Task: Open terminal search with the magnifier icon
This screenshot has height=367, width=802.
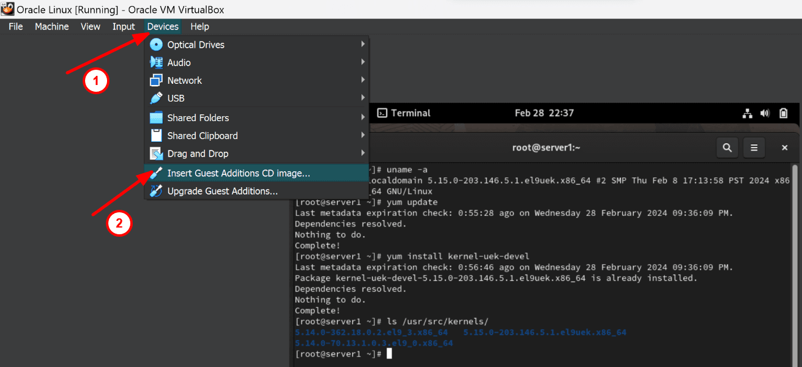Action: tap(727, 147)
